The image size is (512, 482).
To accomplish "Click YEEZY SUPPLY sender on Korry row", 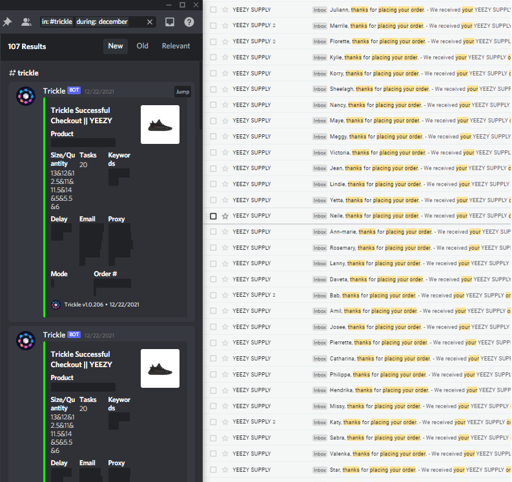I will click(252, 74).
